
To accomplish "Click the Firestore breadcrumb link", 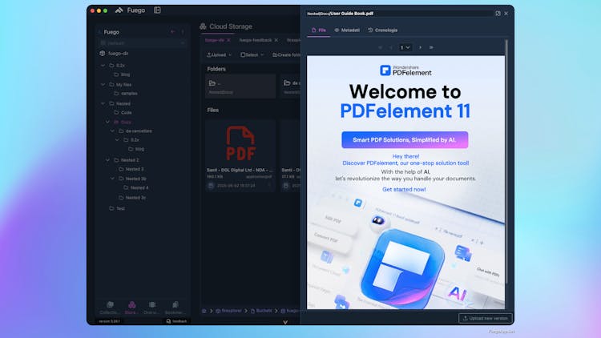I will (x=228, y=311).
